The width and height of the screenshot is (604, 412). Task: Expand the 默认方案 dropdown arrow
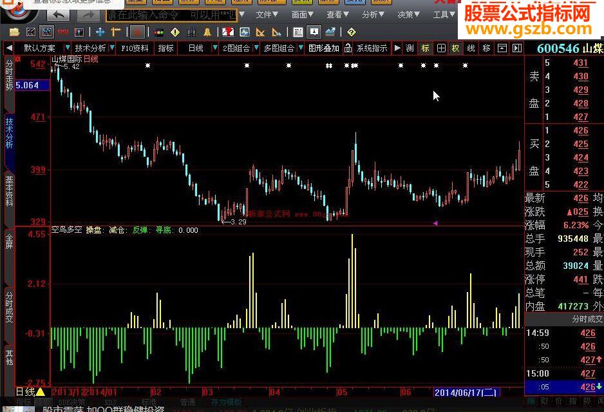[x=68, y=48]
